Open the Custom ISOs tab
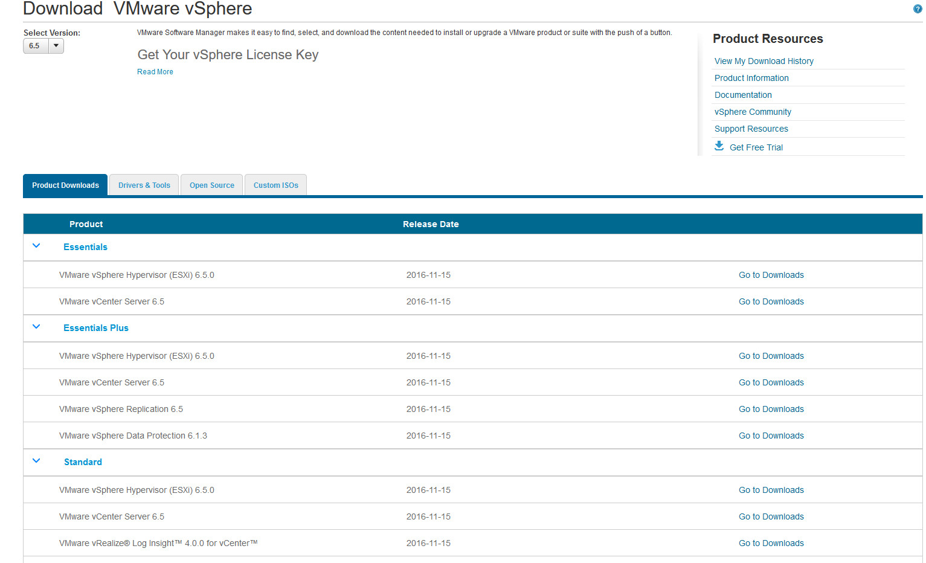 pos(276,185)
